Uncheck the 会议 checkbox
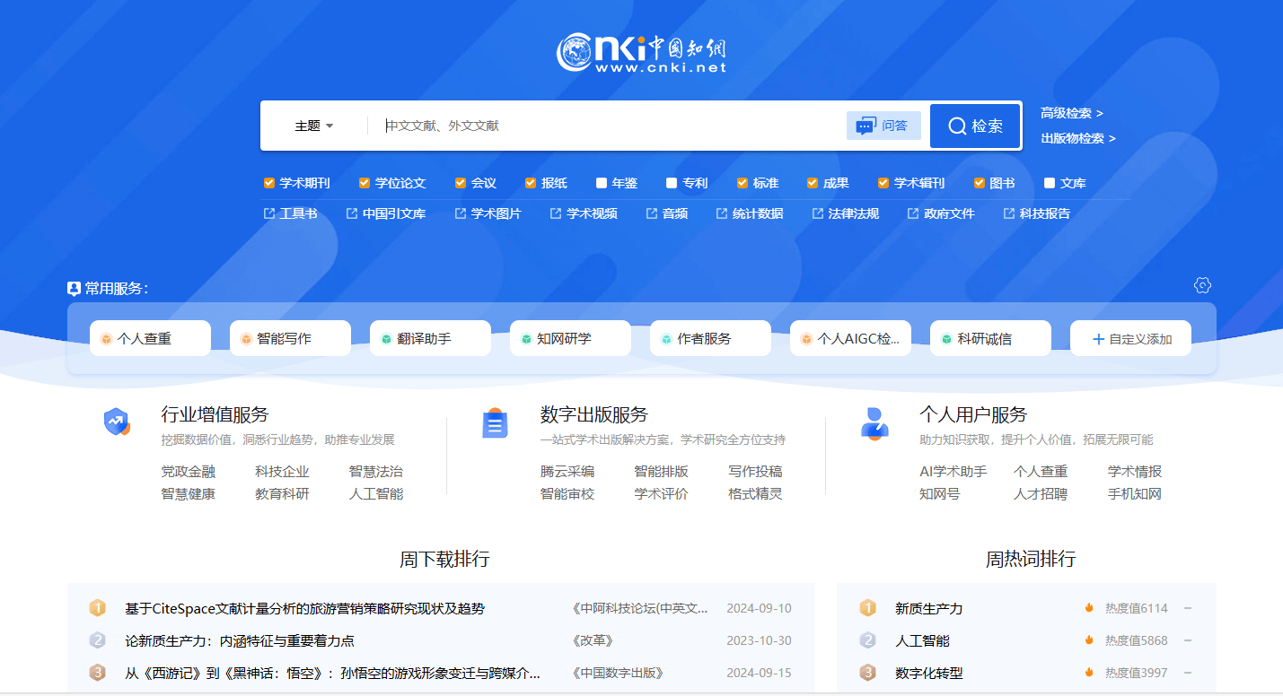Screen dimensions: 1283x696 tap(461, 183)
